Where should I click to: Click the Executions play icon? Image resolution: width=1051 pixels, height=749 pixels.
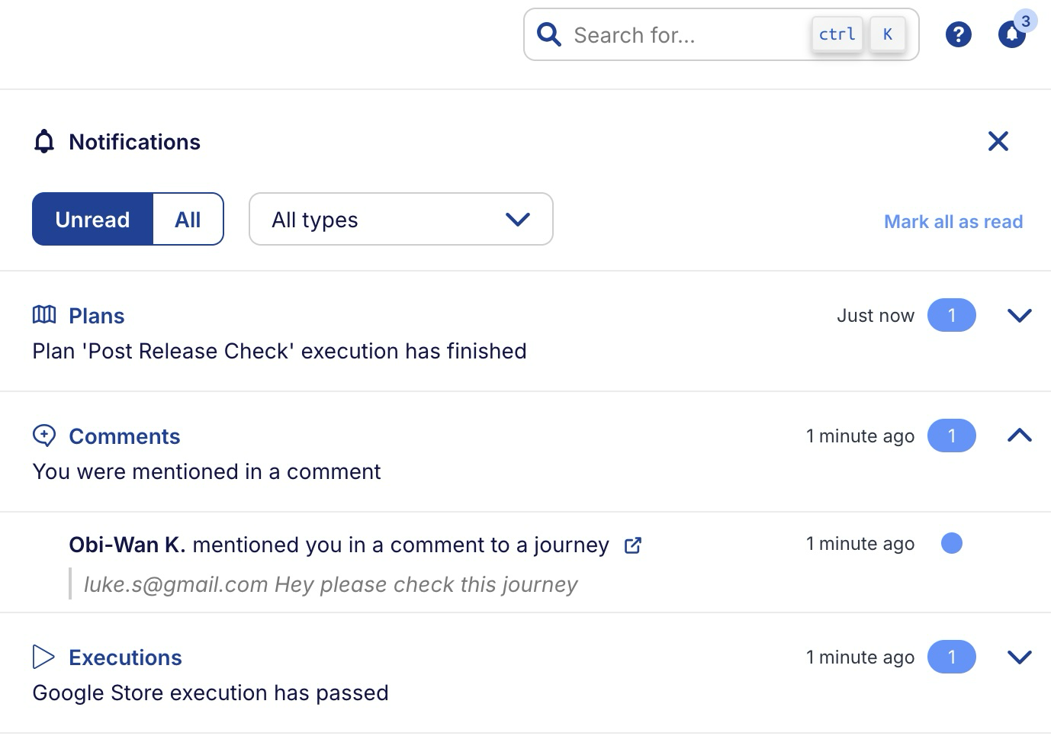[43, 657]
